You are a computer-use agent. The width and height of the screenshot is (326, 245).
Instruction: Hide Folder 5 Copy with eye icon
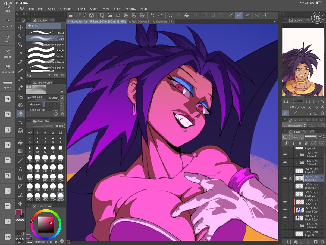tap(285, 218)
